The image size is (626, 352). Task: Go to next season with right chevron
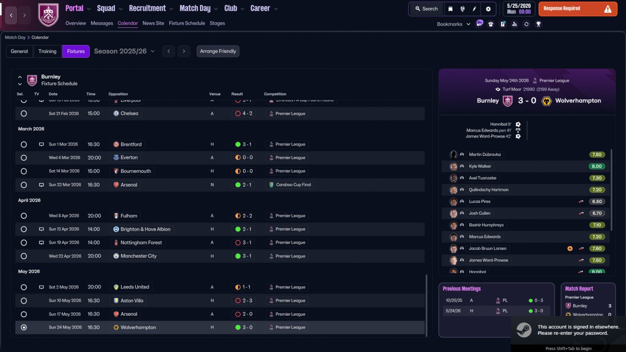(x=184, y=51)
